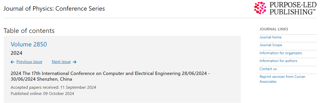Select Information for organizers link
This screenshot has width=325, height=103.
click(281, 53)
